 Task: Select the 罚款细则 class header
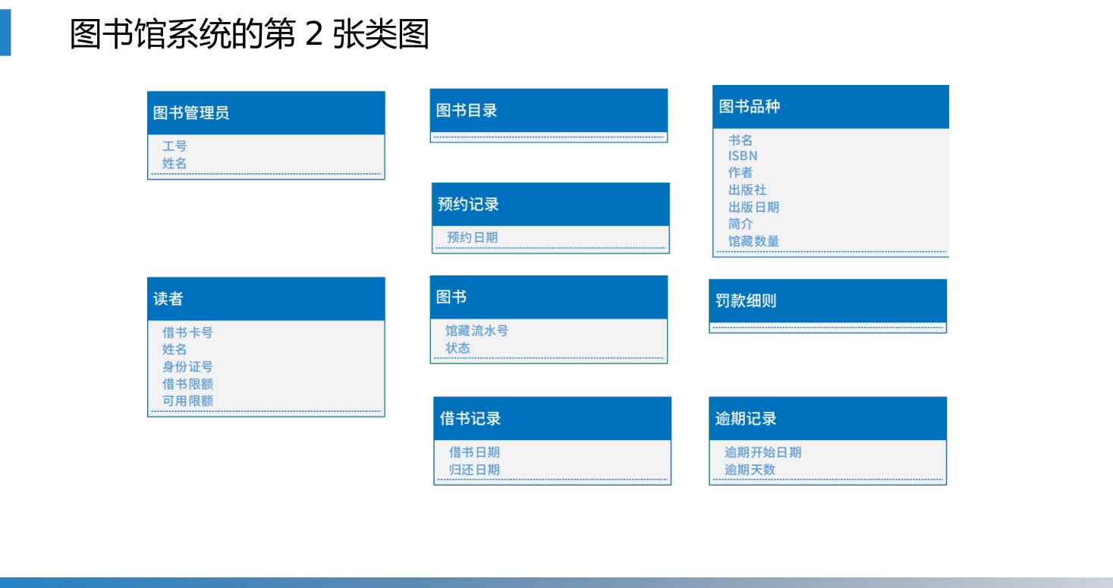(828, 300)
